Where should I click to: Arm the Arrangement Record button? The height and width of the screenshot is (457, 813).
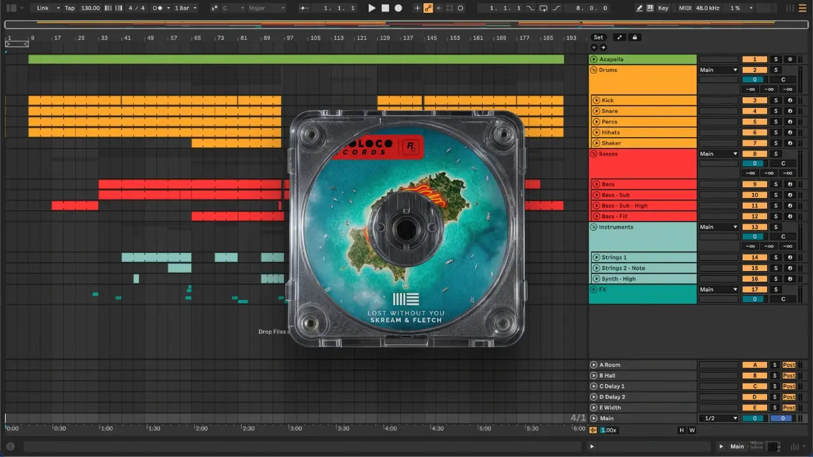tap(398, 8)
